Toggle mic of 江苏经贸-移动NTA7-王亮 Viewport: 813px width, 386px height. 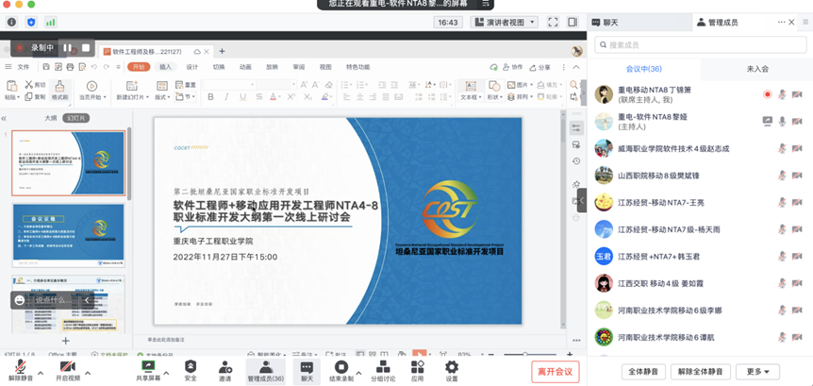783,202
